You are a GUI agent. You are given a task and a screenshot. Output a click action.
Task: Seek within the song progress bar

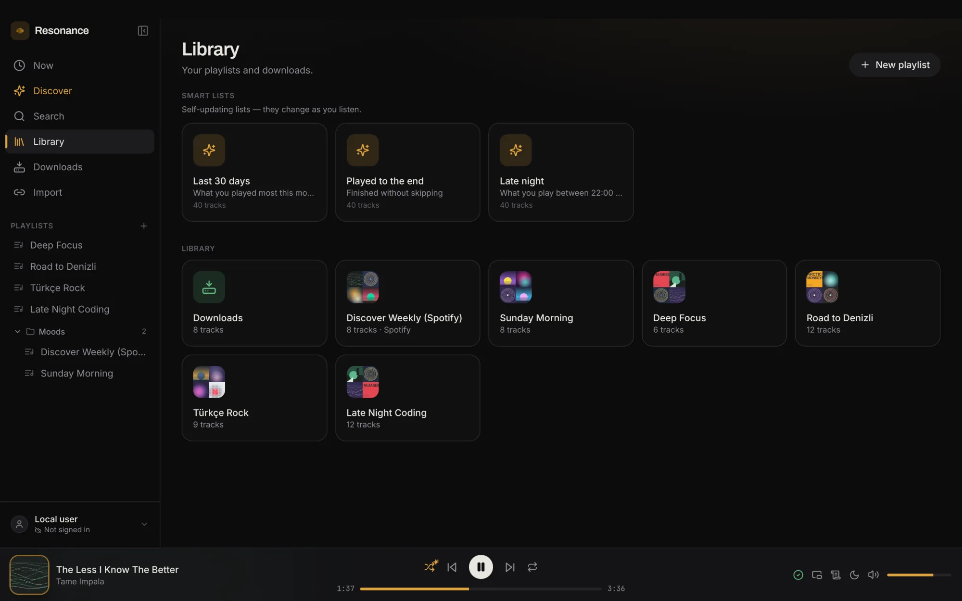tap(481, 589)
